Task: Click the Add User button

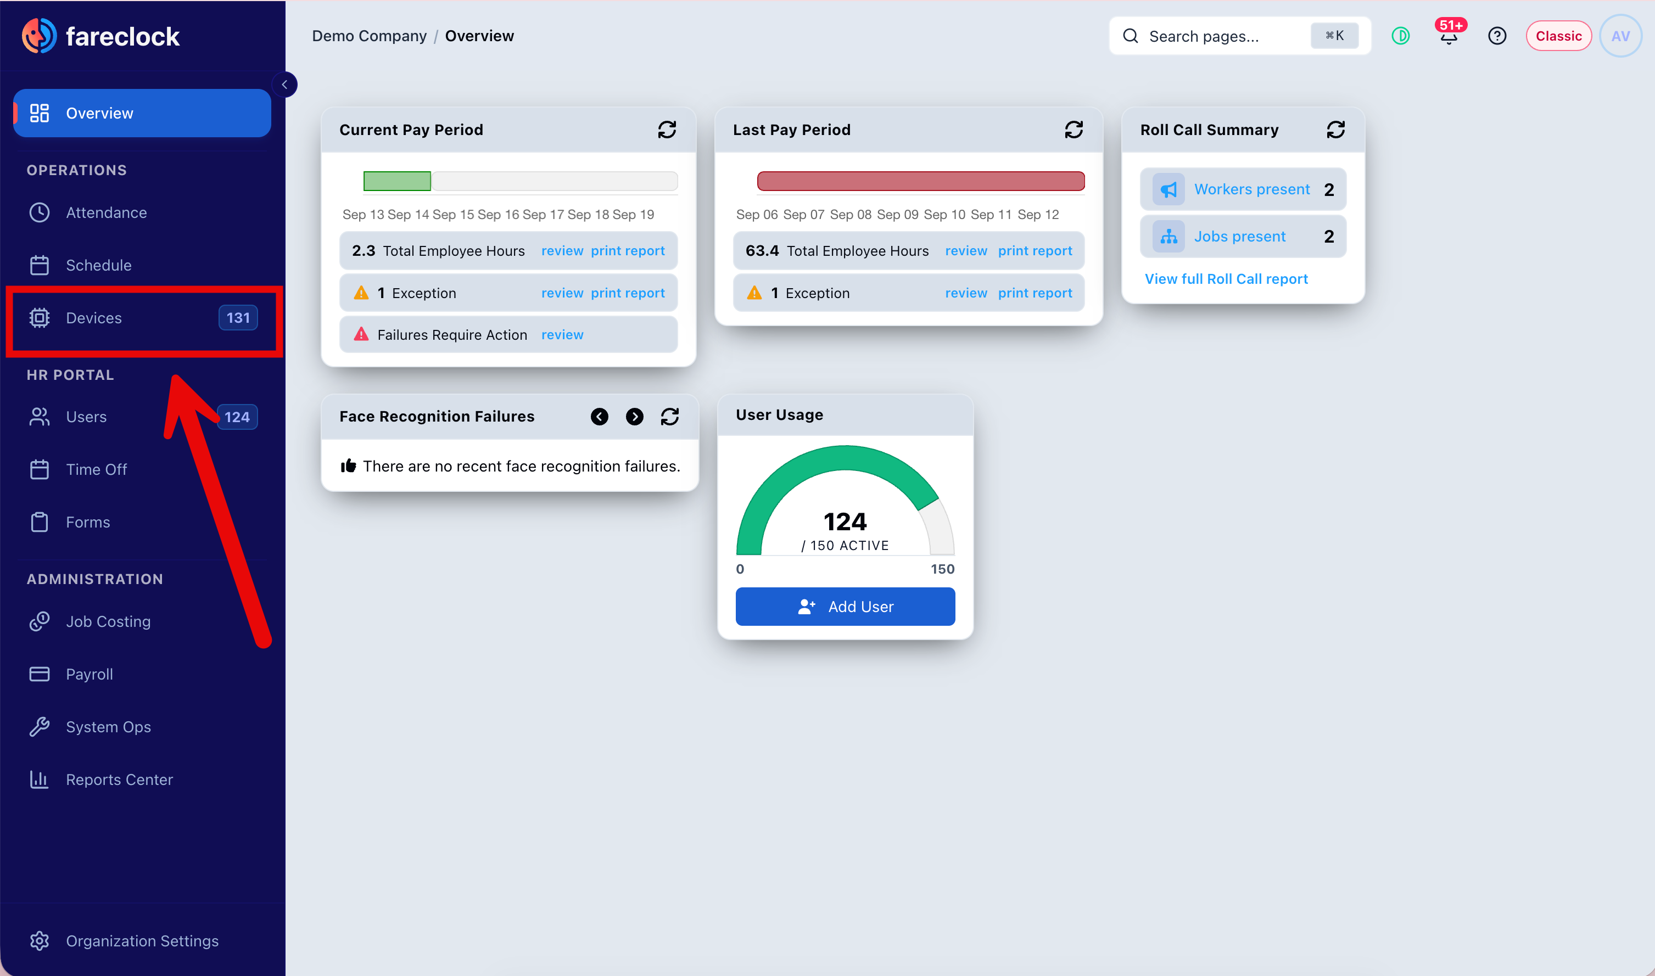Action: (845, 607)
